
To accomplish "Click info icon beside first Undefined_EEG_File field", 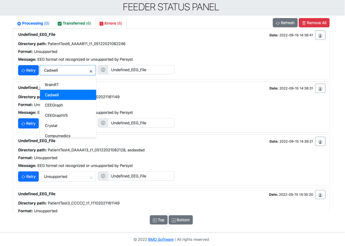I will (x=103, y=70).
